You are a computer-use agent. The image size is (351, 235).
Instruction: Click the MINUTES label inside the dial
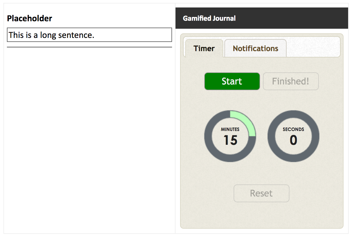tap(230, 130)
